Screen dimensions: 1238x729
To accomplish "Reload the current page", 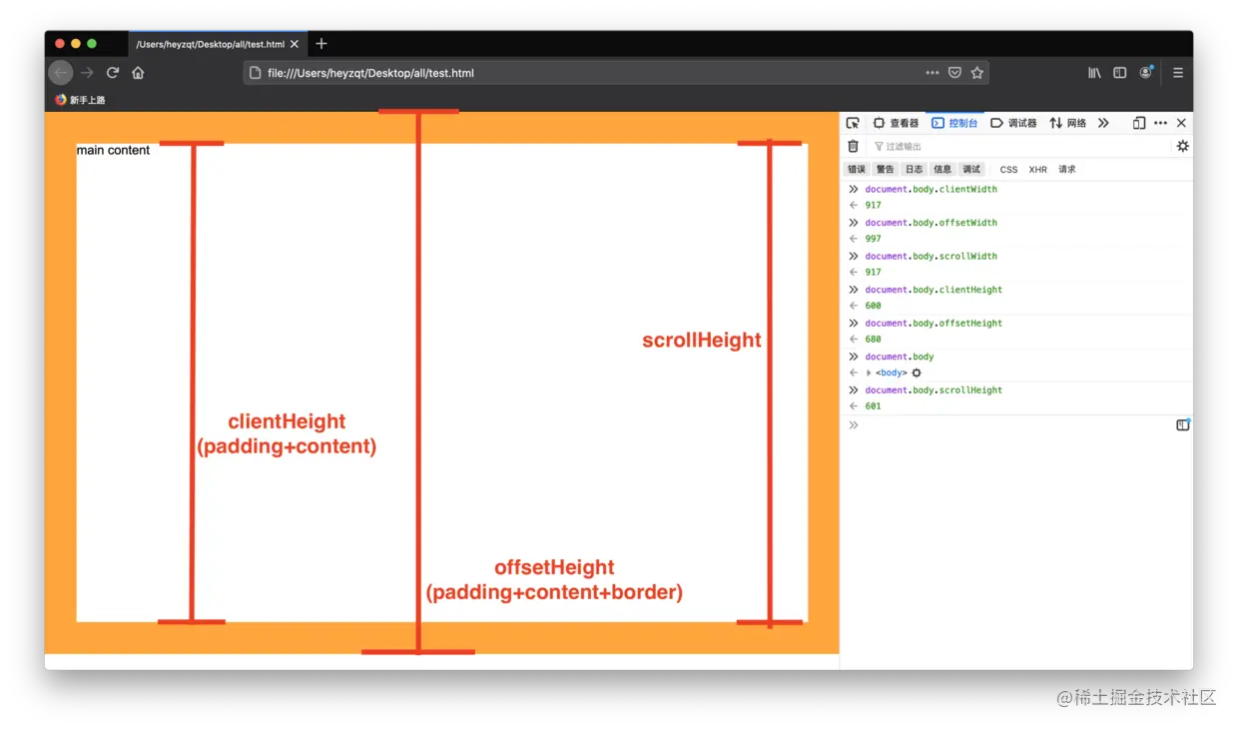I will 113,73.
